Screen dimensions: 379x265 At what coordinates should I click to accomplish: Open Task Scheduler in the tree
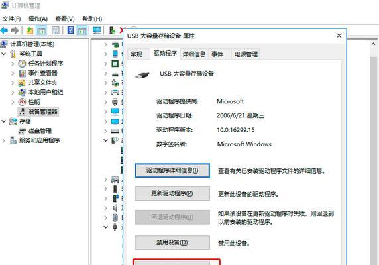coord(46,64)
